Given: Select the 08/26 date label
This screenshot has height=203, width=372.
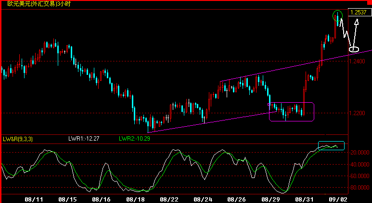Looking at the screenshot, I should (x=237, y=199).
